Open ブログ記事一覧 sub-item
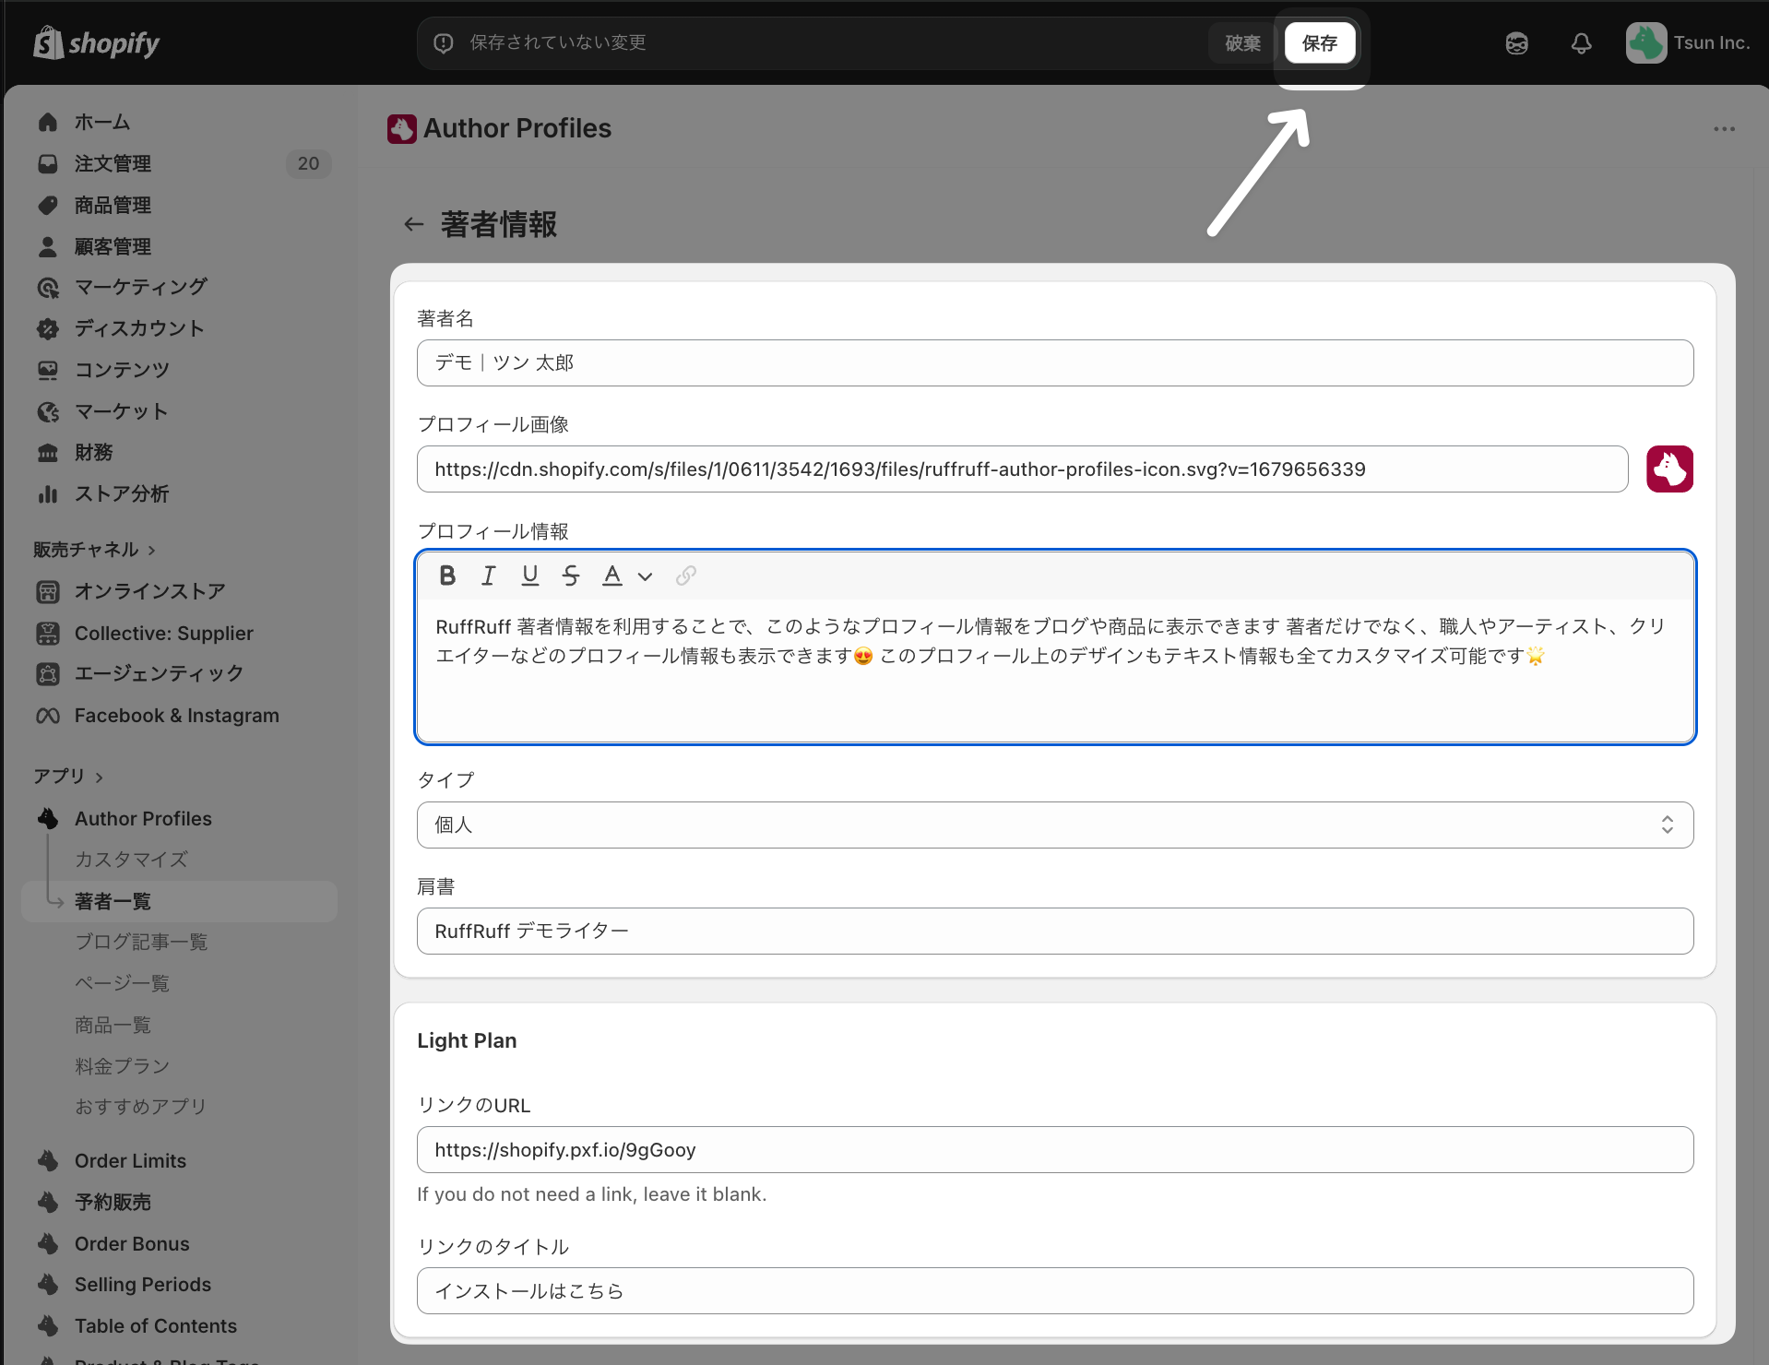The width and height of the screenshot is (1769, 1365). pyautogui.click(x=141, y=942)
